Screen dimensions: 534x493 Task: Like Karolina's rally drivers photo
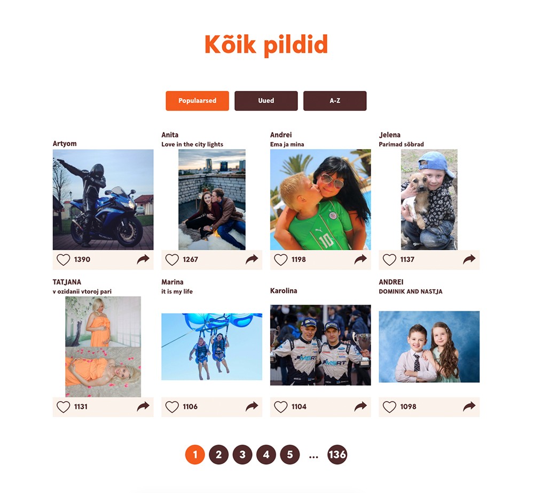tap(281, 407)
